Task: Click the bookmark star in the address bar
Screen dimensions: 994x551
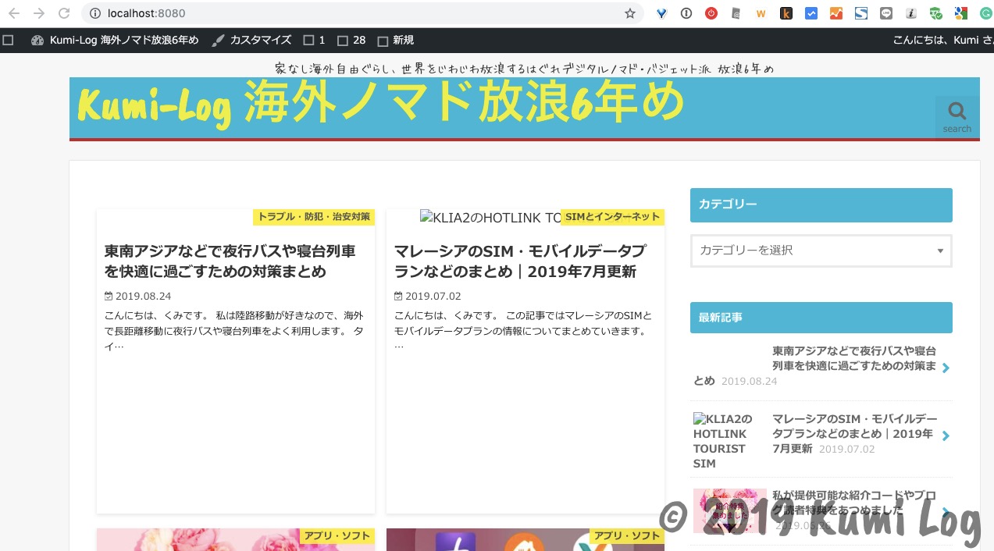Action: (x=630, y=13)
